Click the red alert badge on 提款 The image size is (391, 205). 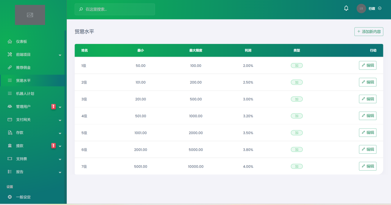[53, 146]
